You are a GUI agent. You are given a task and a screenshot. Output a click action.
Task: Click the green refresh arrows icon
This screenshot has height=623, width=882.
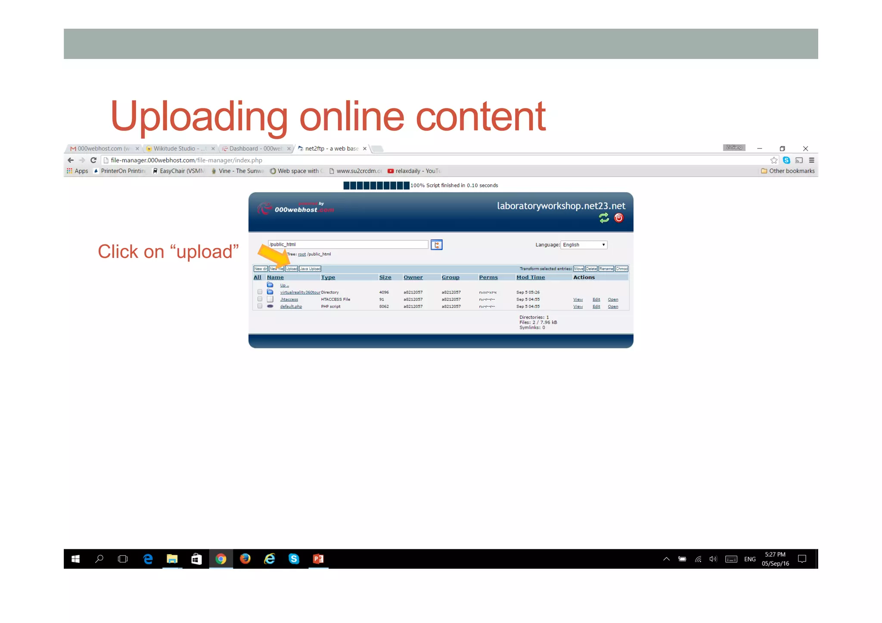point(604,218)
